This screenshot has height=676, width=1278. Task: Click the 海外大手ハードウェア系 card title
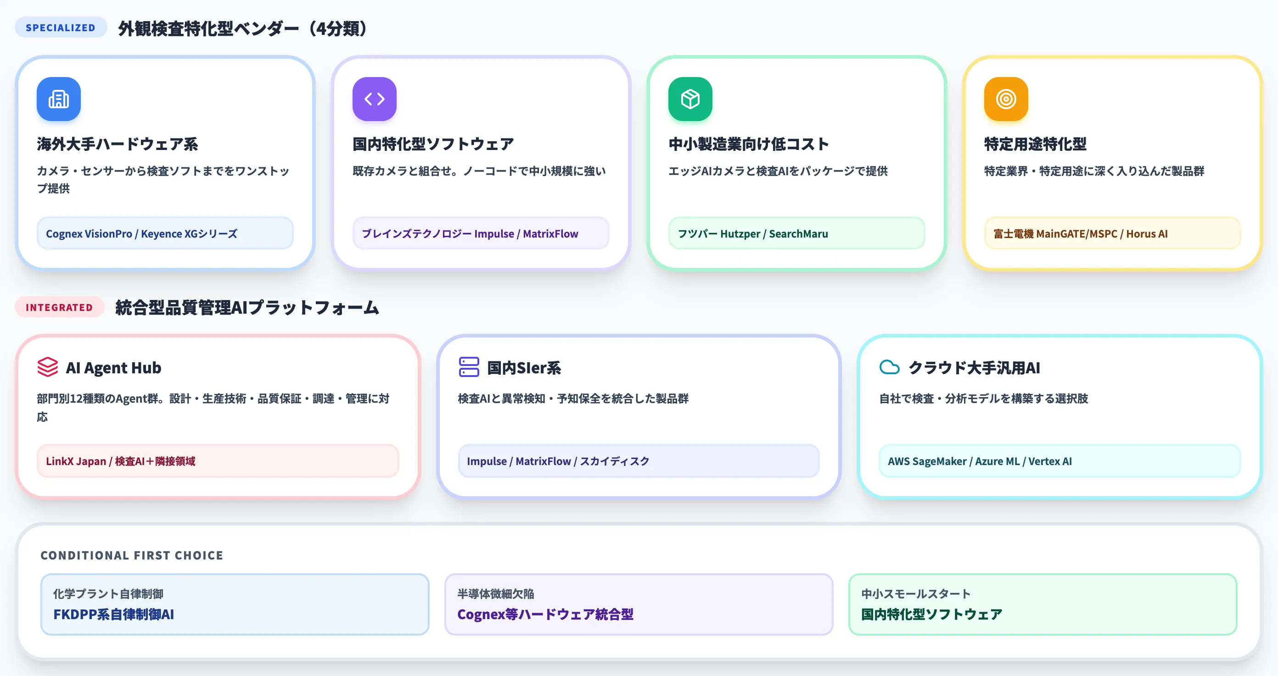pos(118,144)
